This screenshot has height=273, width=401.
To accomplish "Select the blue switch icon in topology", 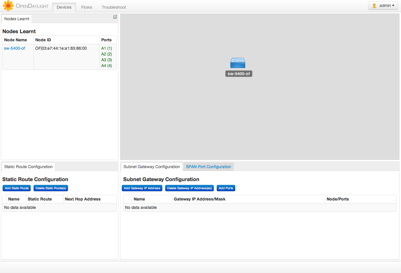I will coord(238,63).
